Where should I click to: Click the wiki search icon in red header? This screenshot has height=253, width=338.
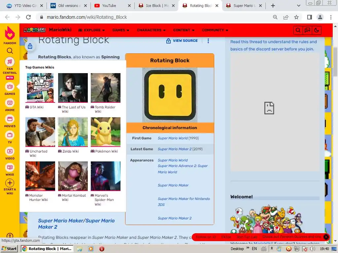[x=298, y=30]
